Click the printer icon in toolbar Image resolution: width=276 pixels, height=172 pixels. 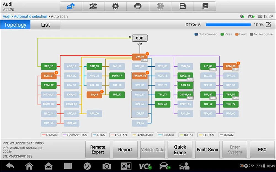coord(138,7)
